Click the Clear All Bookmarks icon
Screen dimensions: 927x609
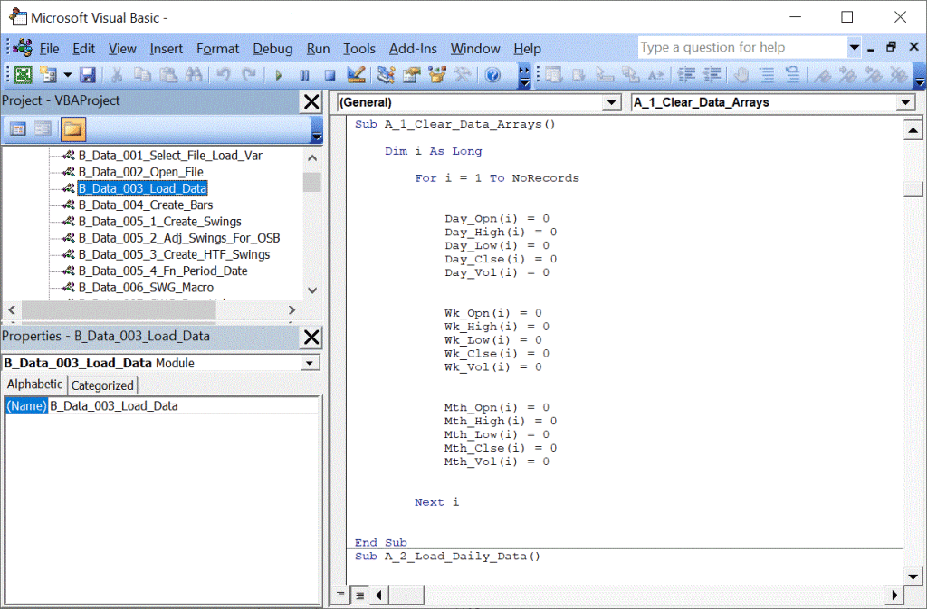(x=899, y=74)
